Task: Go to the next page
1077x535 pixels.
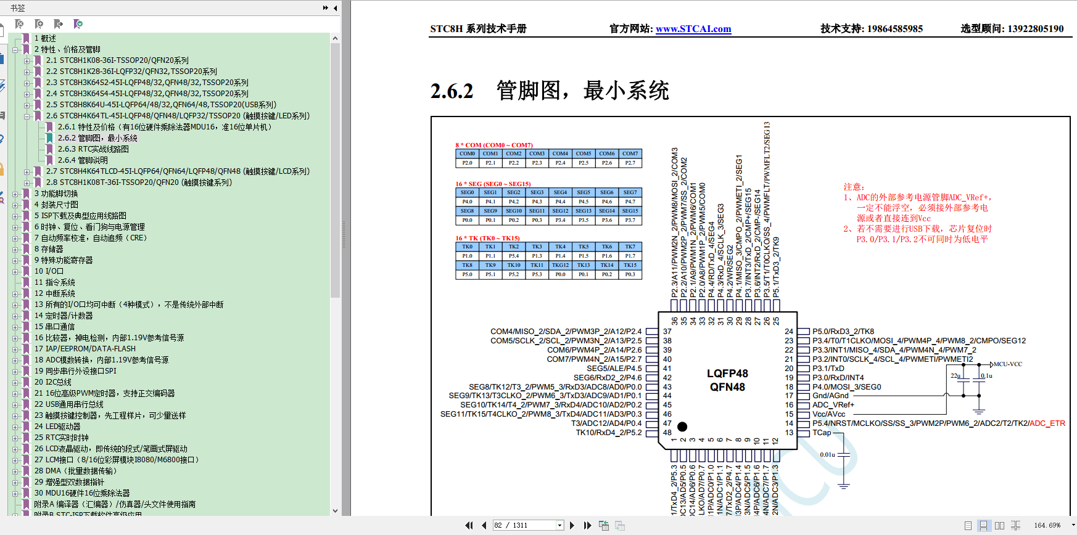Action: pos(572,525)
